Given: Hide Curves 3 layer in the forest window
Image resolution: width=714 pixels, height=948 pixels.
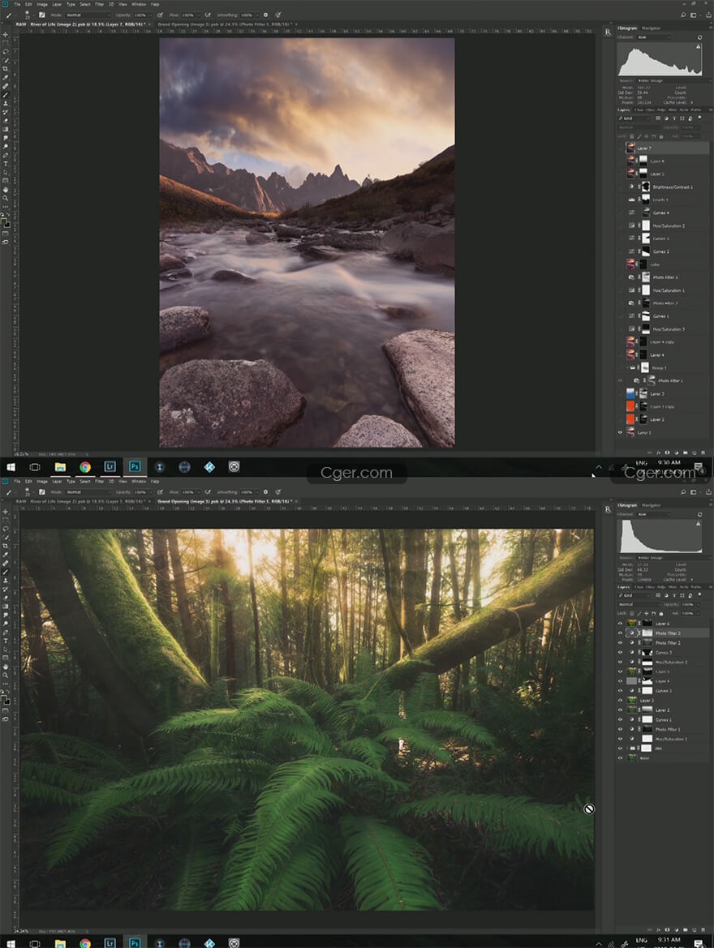Looking at the screenshot, I should (620, 652).
